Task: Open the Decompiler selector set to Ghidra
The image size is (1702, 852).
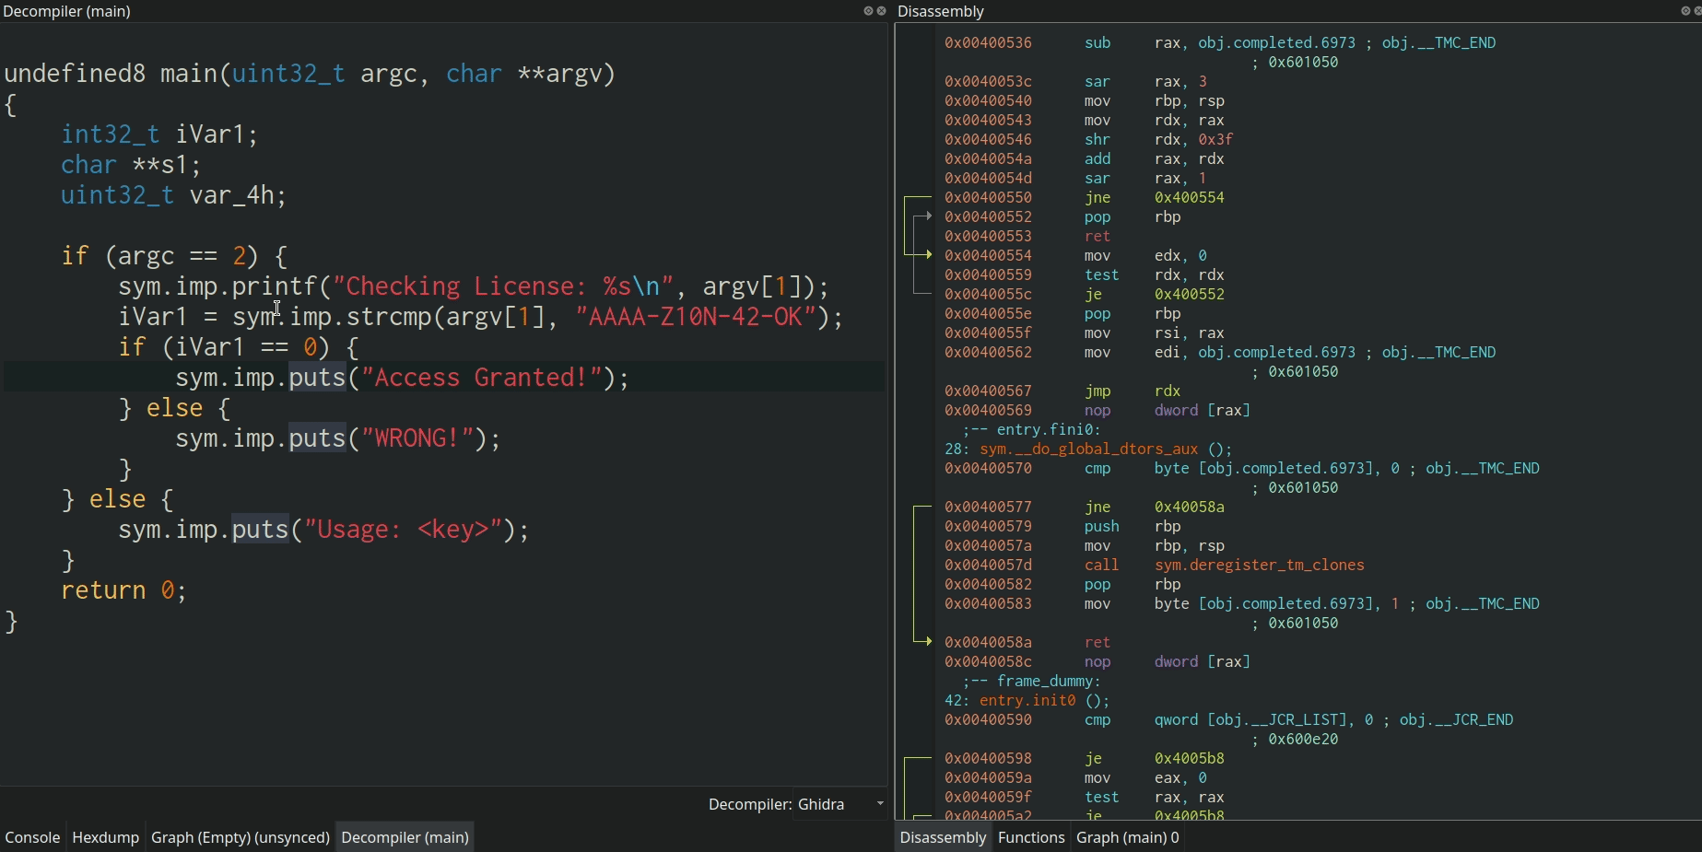Action: [839, 804]
